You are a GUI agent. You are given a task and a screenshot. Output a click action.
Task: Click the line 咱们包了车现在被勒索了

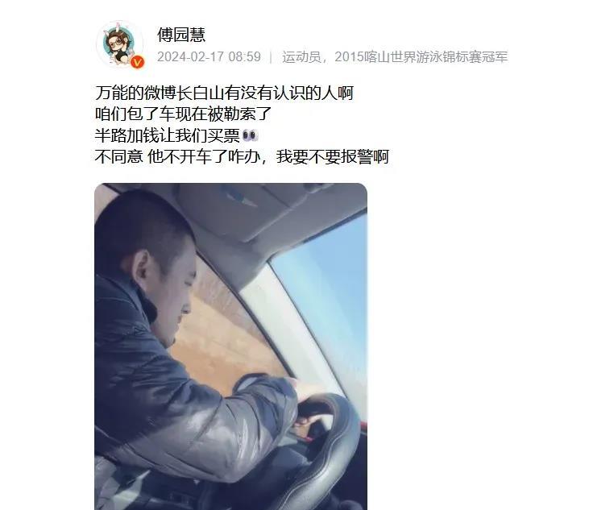pos(183,114)
